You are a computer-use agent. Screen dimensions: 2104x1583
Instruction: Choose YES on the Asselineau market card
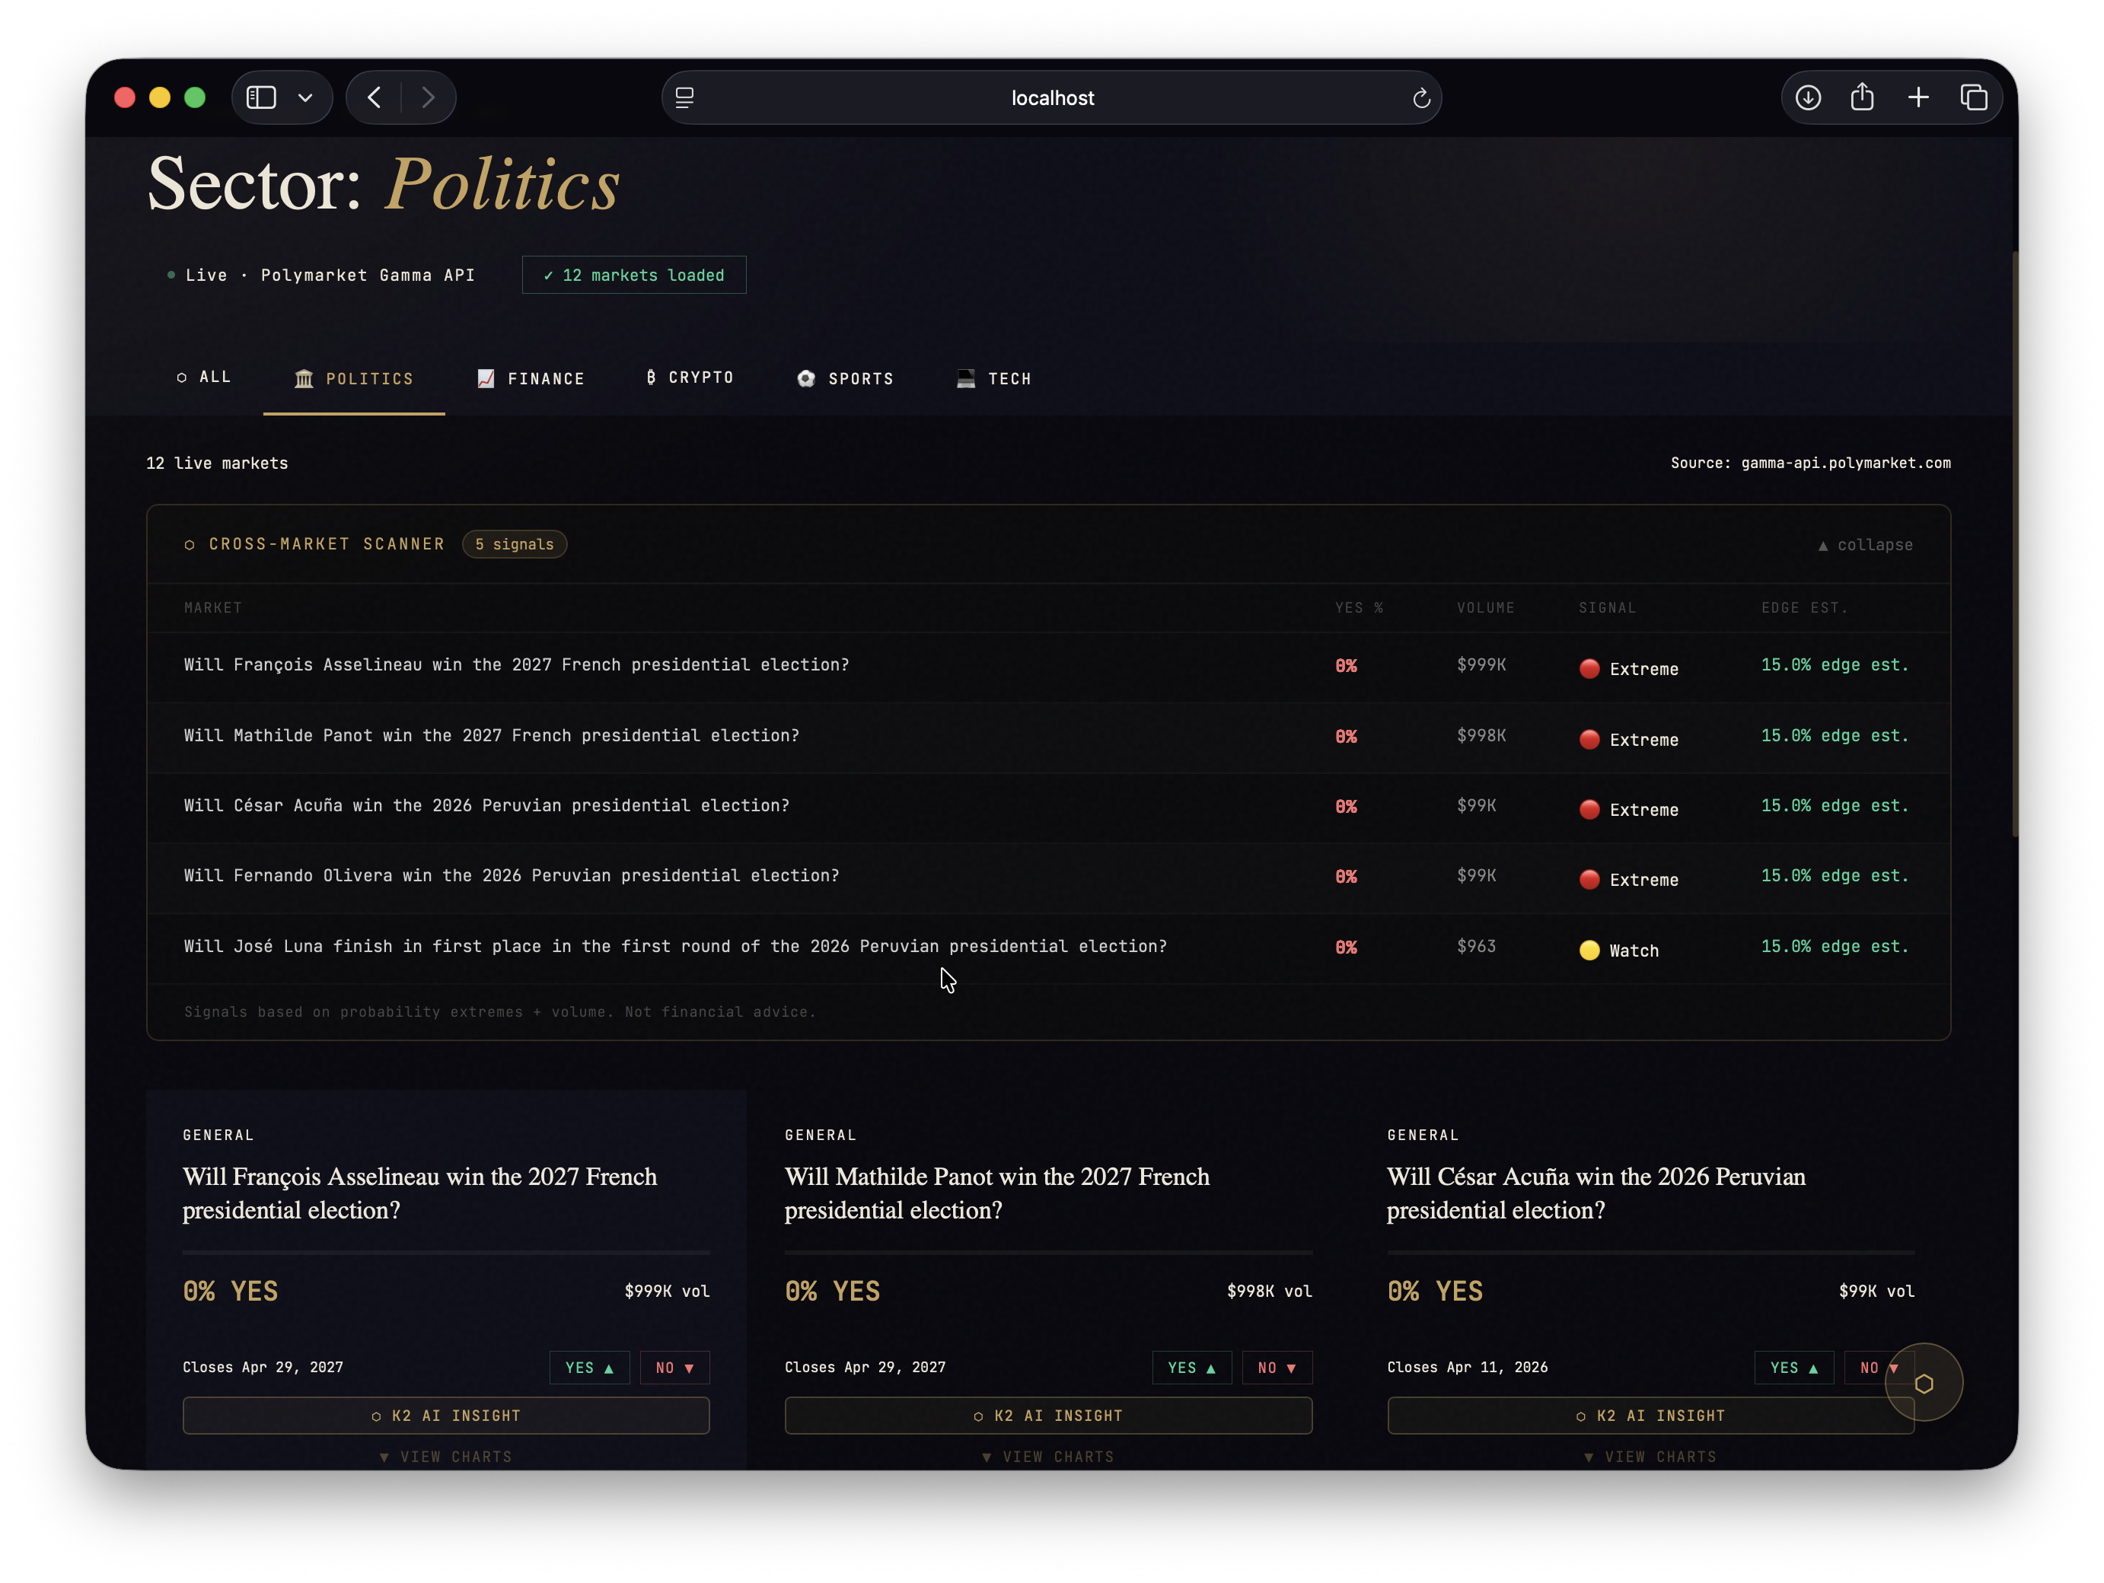click(588, 1367)
